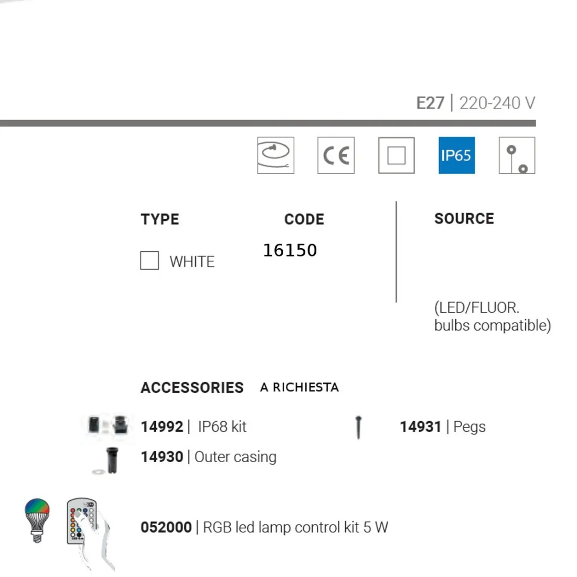Viewport: 577px width, 577px height.
Task: Open 052000 RGB led lamp control kit
Action: [264, 527]
